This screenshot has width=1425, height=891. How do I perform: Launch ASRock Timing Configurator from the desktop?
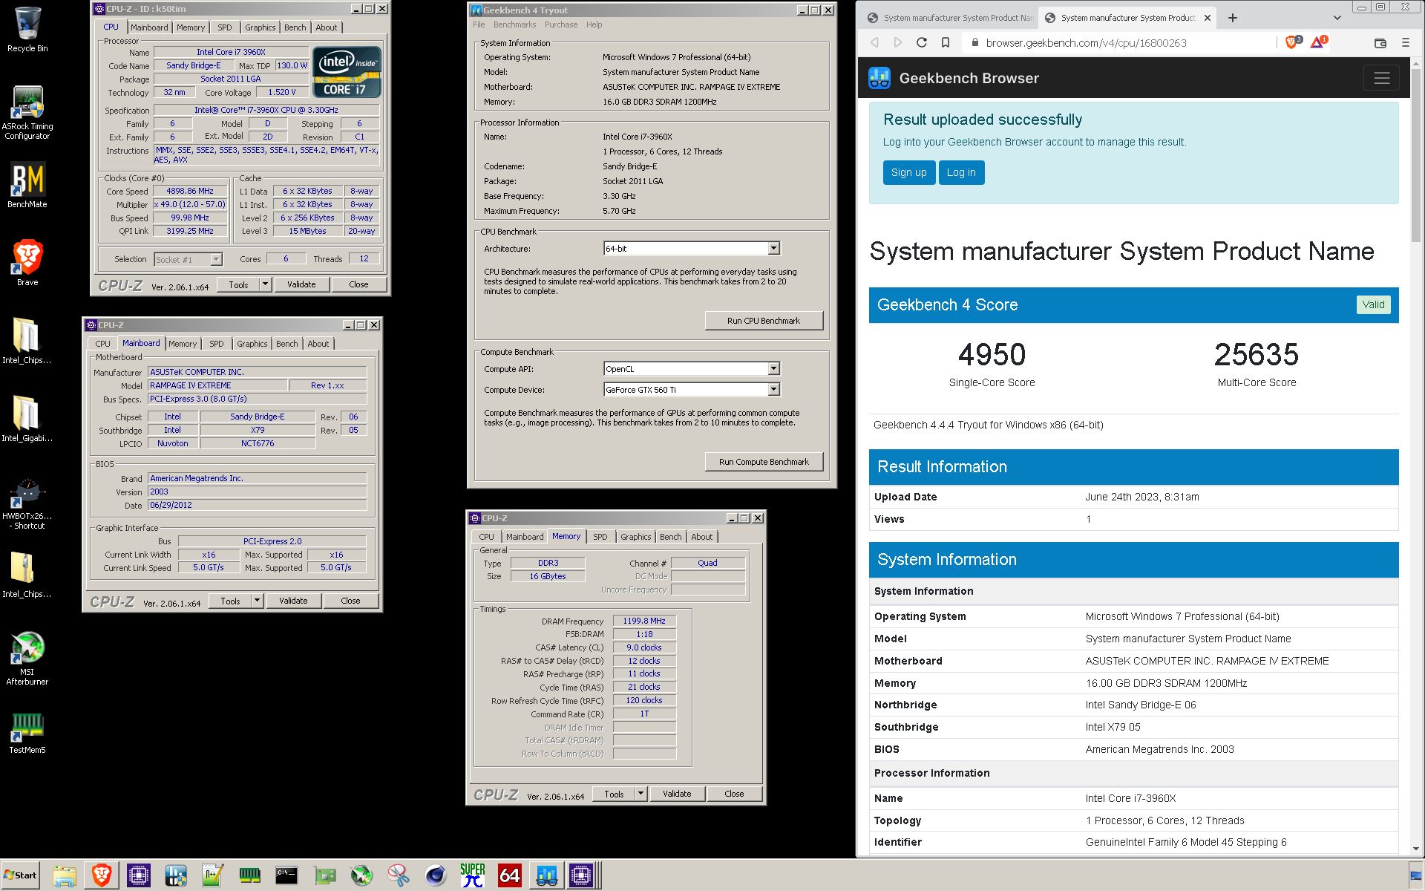point(27,113)
